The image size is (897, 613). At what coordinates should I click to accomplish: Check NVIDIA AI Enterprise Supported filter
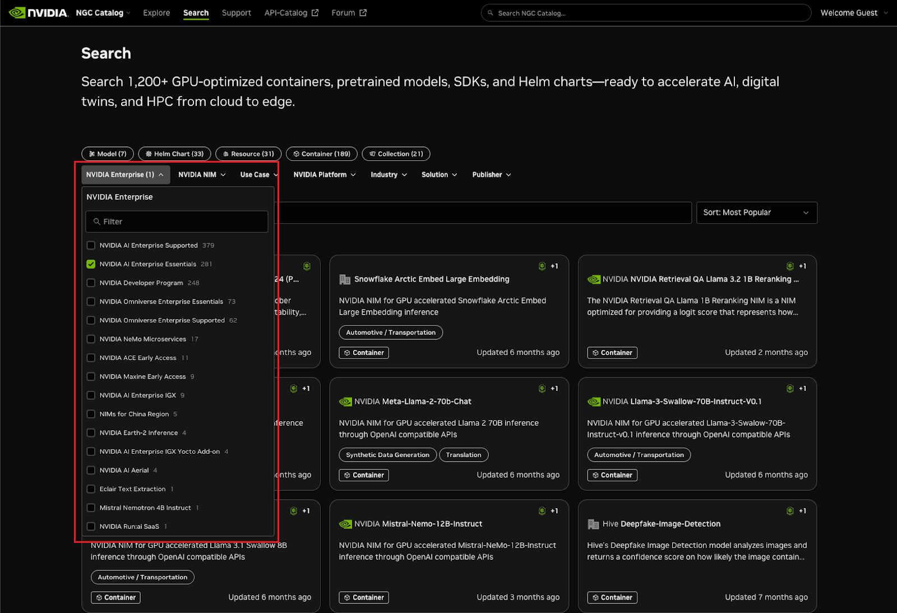tap(91, 245)
